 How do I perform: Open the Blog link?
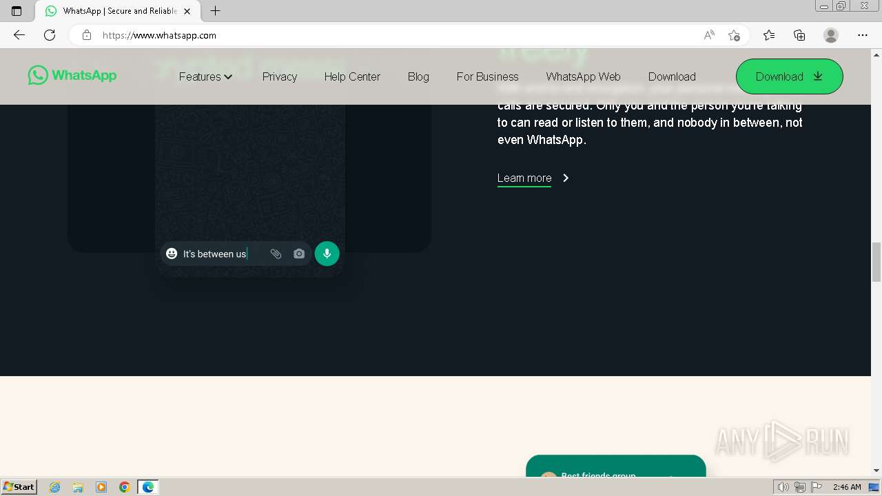point(418,76)
